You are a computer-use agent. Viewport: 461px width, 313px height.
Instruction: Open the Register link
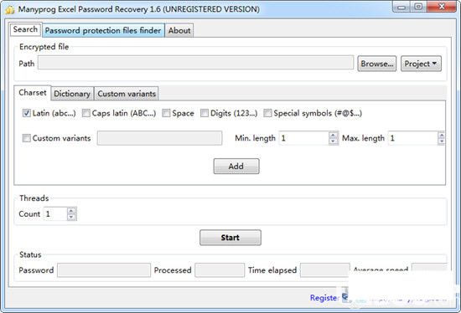coord(324,298)
